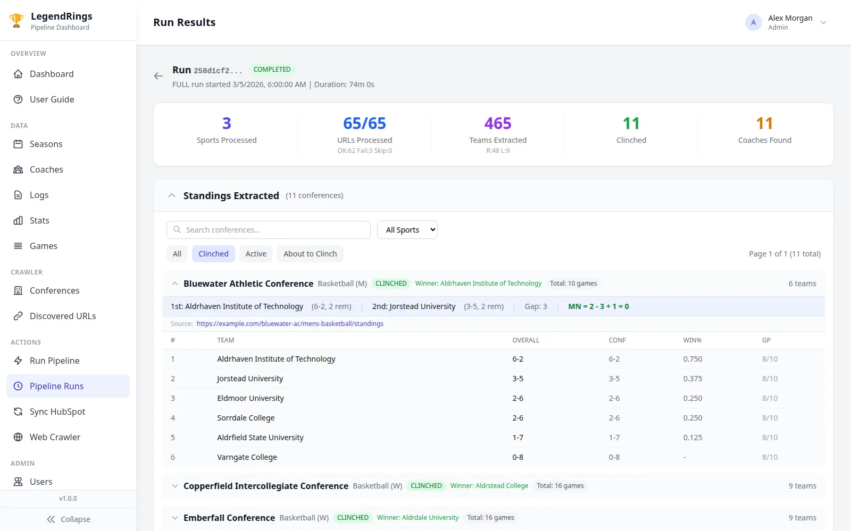This screenshot has width=851, height=531.
Task: Select the Active filter tab
Action: coord(256,254)
